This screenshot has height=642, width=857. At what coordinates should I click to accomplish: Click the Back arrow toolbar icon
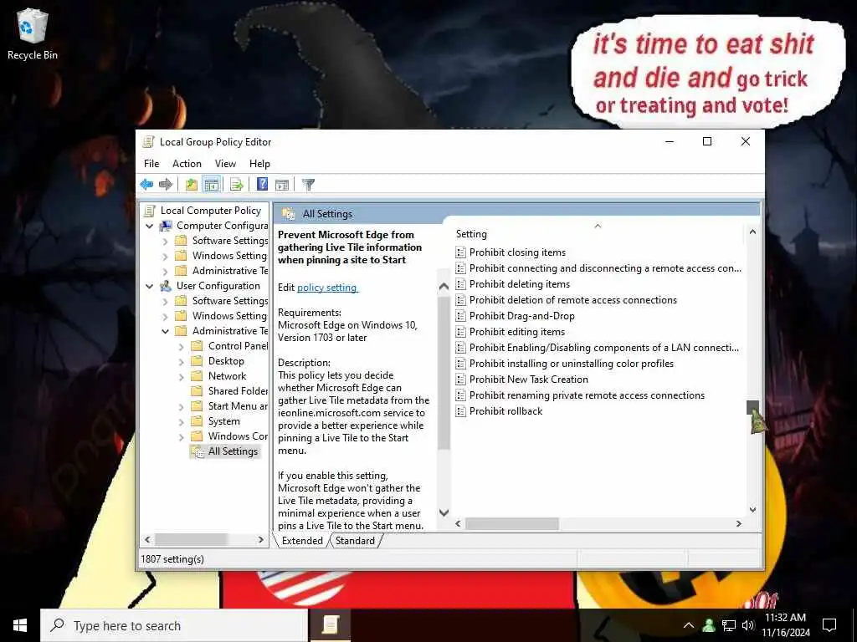coord(146,185)
